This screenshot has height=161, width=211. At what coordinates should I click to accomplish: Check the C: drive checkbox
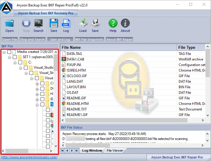tap(20, 62)
